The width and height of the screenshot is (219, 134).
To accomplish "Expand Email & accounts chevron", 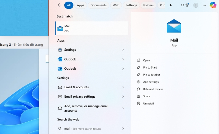I will [123, 87].
